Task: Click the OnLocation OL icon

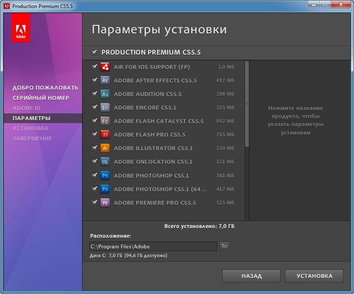Action: pyautogui.click(x=105, y=162)
